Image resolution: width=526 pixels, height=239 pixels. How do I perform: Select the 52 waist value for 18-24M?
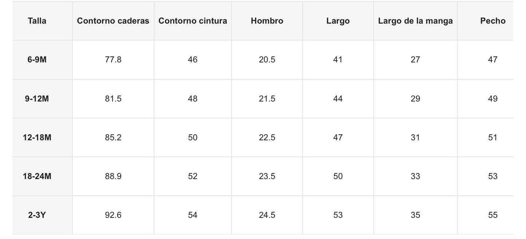pyautogui.click(x=193, y=177)
